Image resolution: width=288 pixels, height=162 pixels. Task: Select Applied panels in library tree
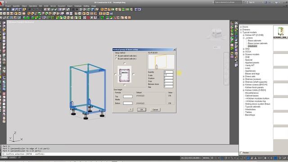click(x=252, y=63)
